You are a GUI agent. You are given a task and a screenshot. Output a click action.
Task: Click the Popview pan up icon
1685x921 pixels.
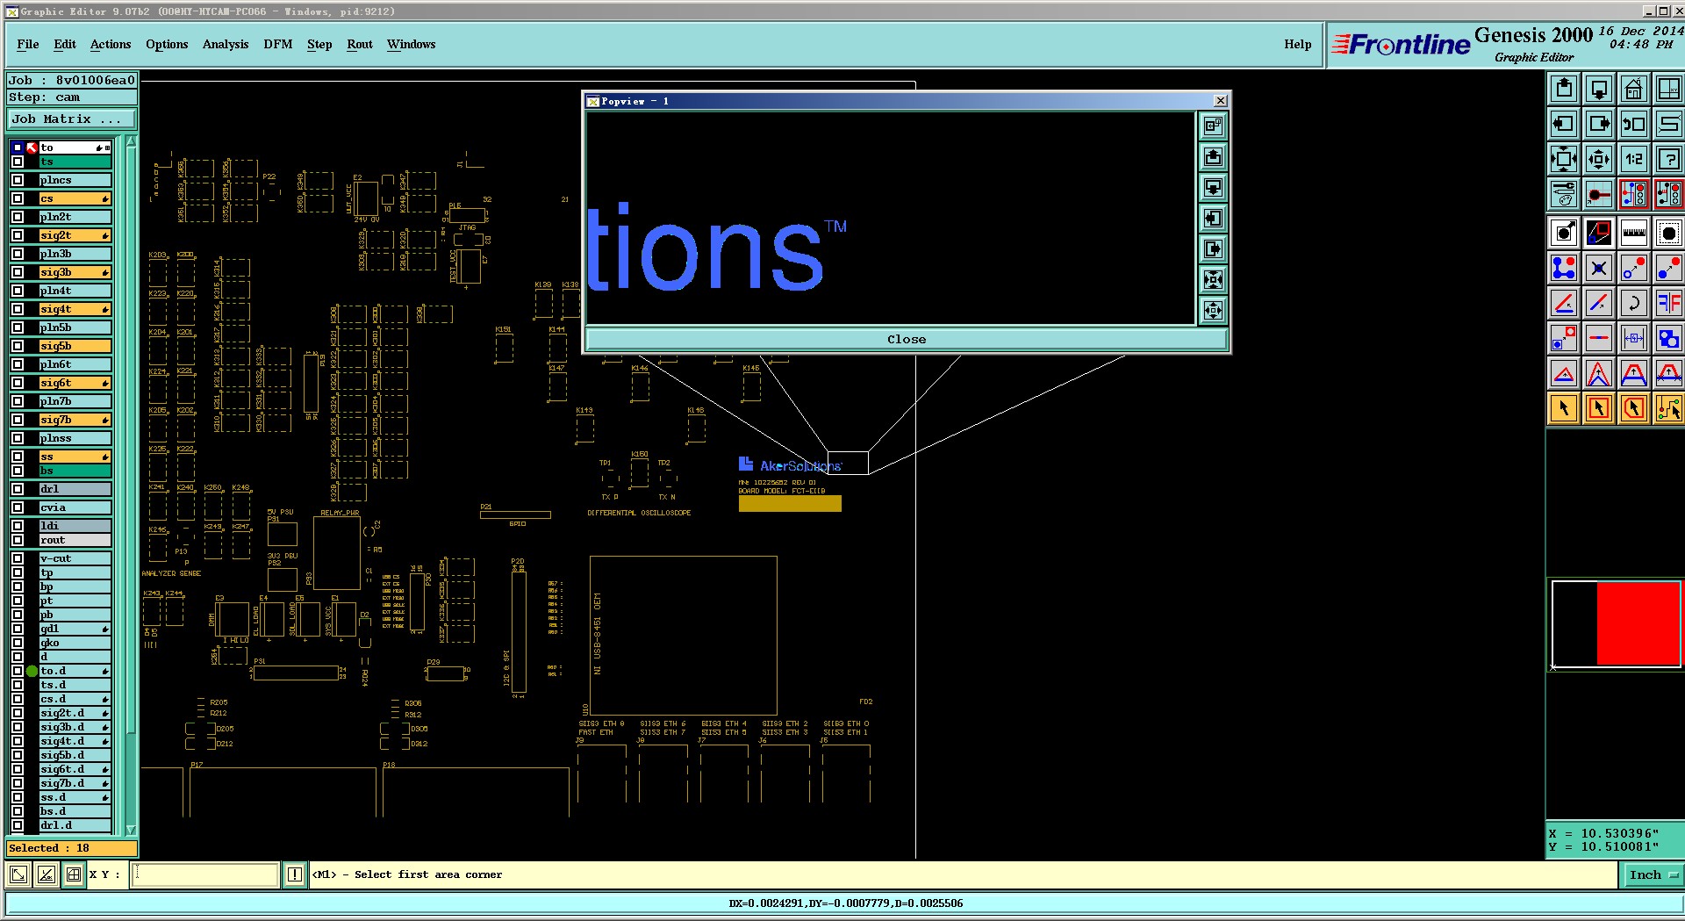point(1213,157)
